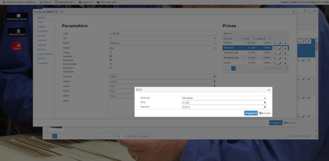Open Price list column options menu
The height and width of the screenshot is (161, 329).
[242, 39]
